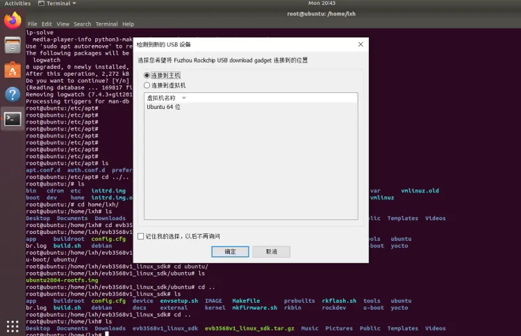Launch Ubuntu Software from the dock

[13, 69]
